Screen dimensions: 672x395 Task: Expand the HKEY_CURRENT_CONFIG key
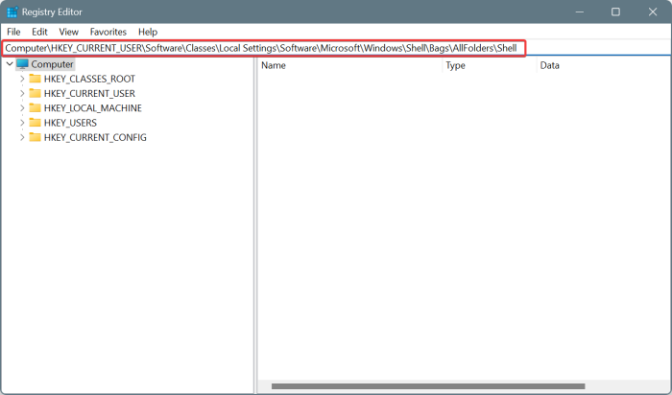tap(22, 137)
